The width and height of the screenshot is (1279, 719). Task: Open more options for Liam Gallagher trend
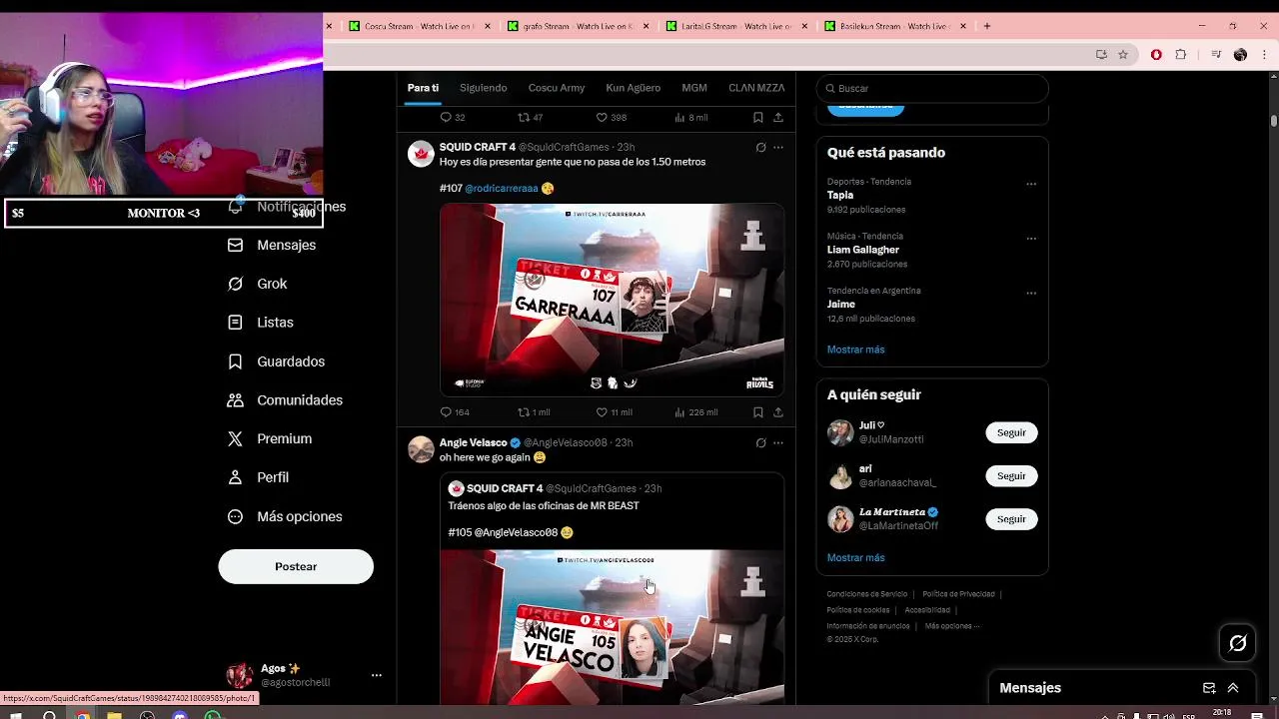tap(1031, 239)
